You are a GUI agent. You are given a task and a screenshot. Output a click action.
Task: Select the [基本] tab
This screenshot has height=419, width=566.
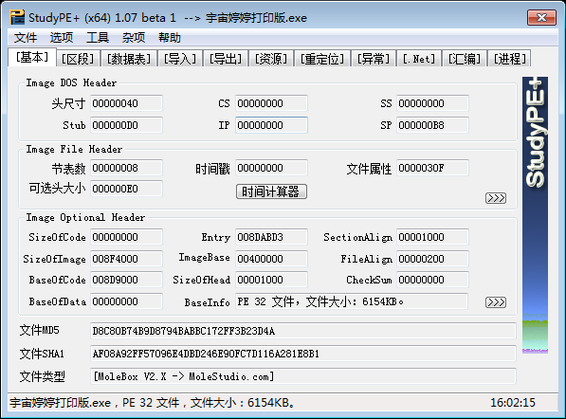coord(32,58)
